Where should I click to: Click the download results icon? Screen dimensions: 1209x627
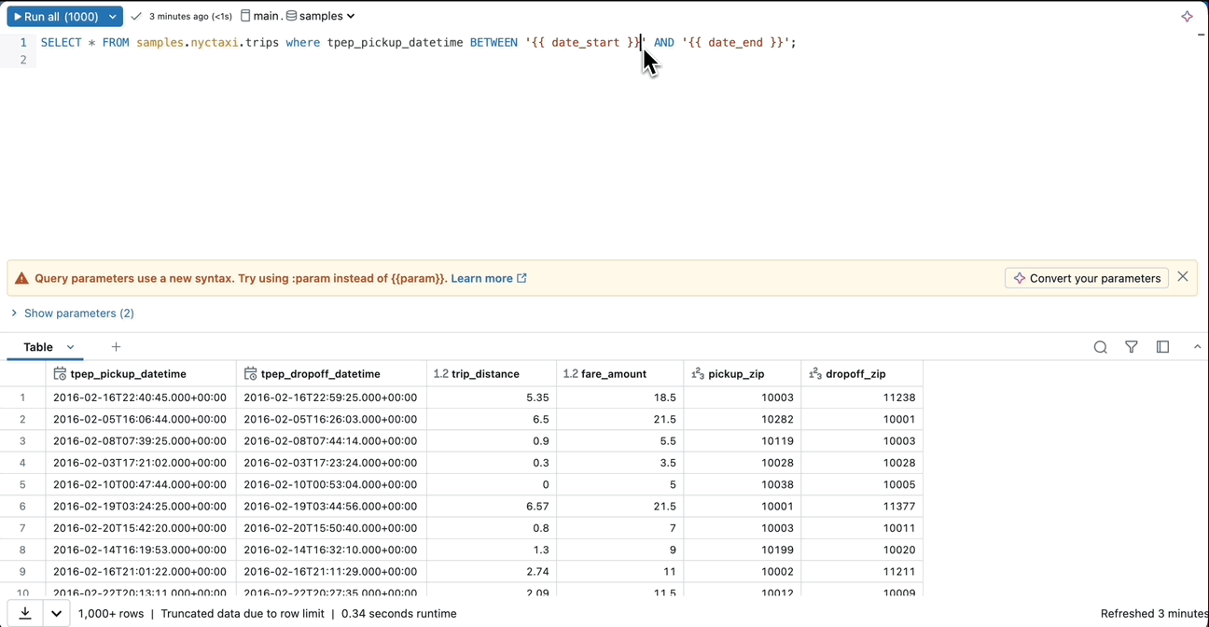point(25,613)
